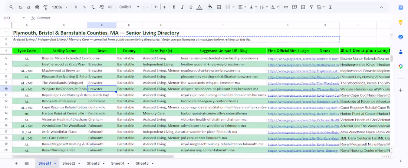Open the Google search link for Bourne Manor

[304, 59]
